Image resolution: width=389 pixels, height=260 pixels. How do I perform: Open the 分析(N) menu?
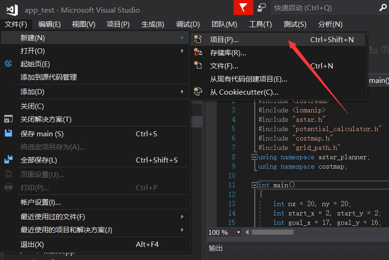(330, 24)
